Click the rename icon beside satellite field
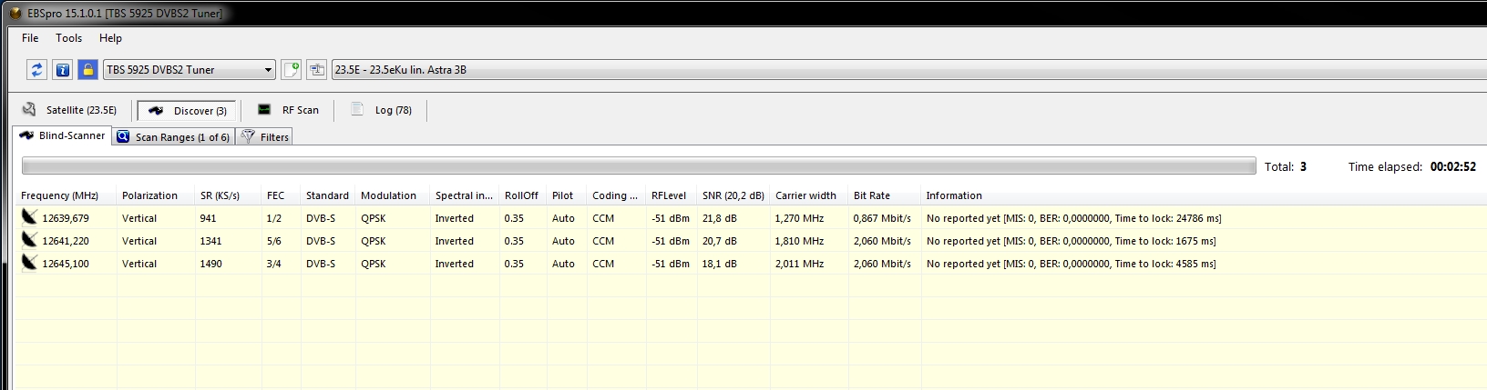1487x390 pixels. 316,70
